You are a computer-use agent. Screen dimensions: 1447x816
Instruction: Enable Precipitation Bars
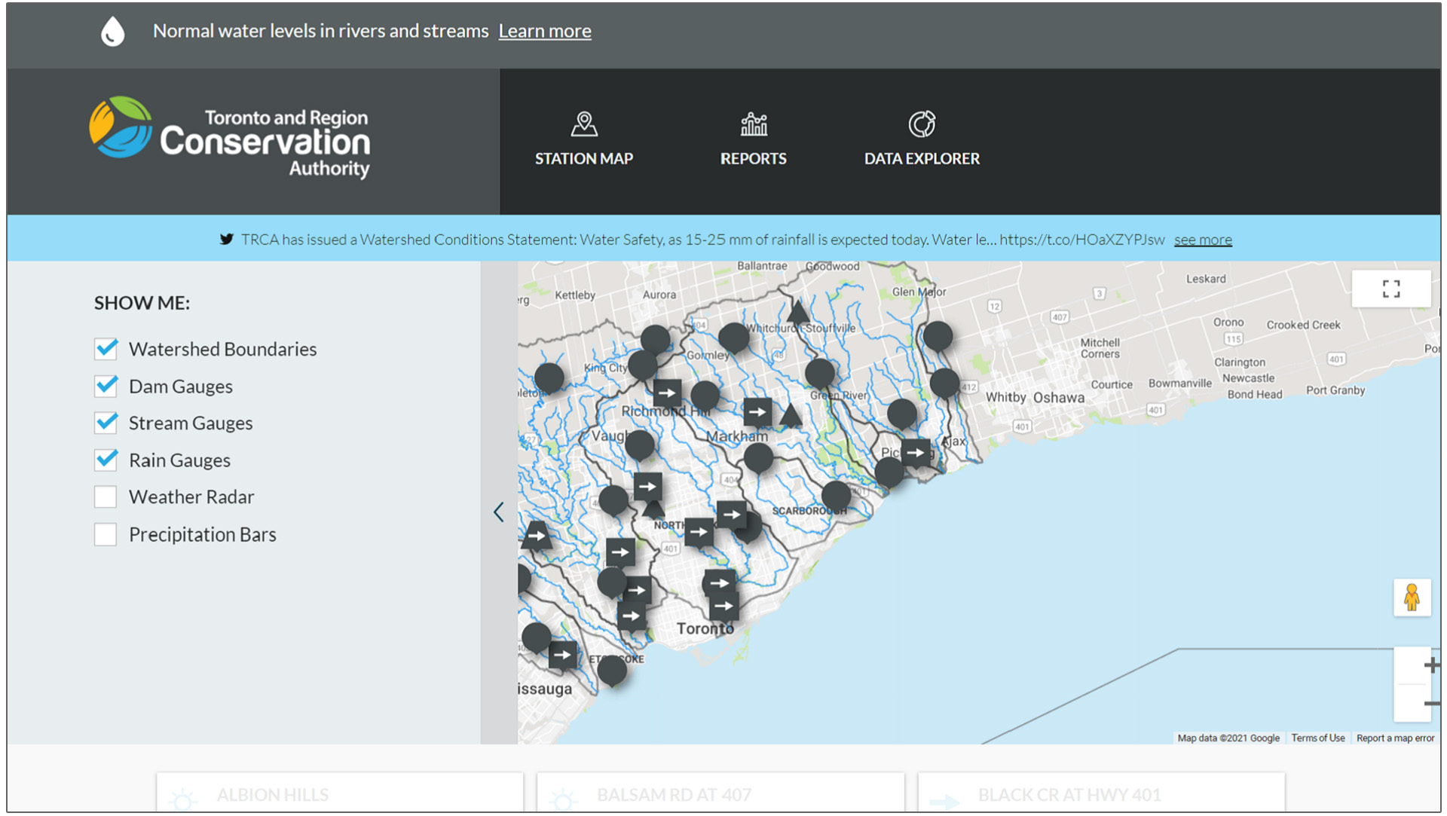pos(106,534)
